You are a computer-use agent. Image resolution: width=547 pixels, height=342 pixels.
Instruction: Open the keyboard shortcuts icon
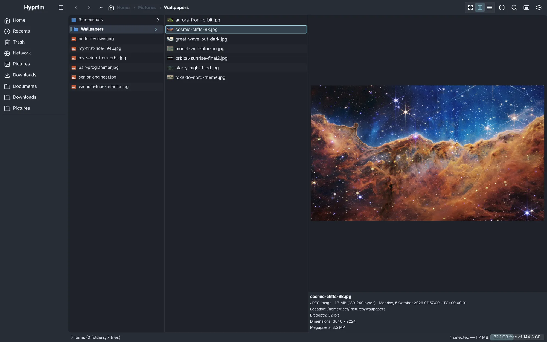pos(526,8)
